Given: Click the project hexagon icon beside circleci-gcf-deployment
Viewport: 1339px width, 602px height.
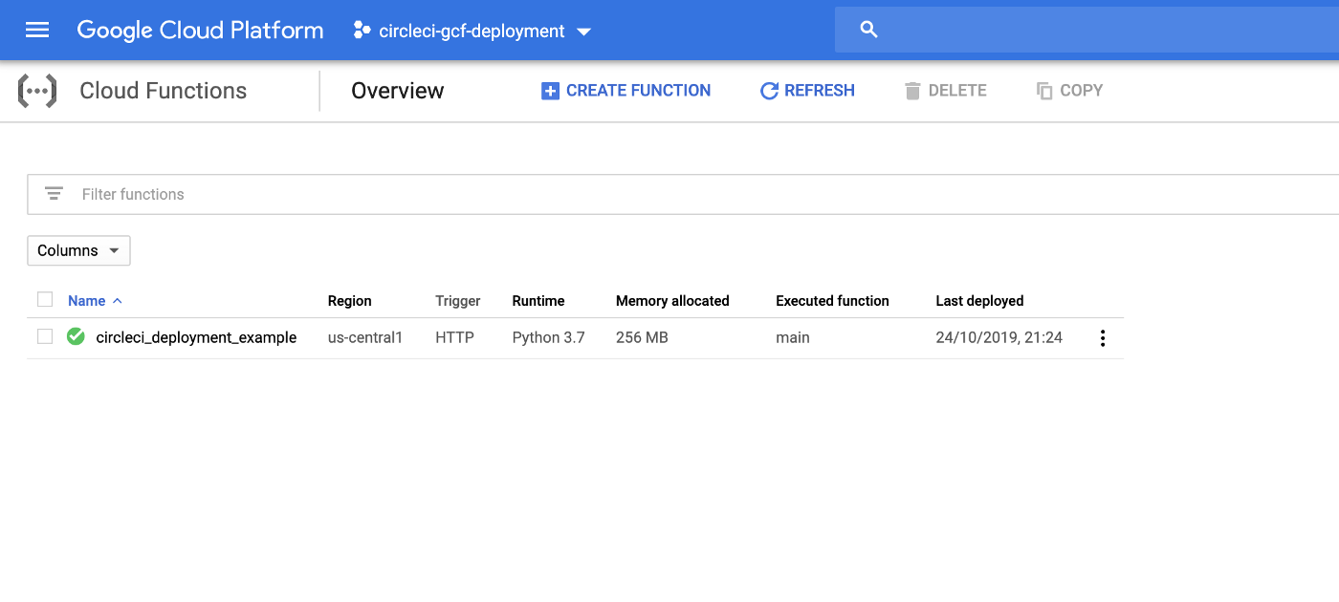Looking at the screenshot, I should point(362,31).
